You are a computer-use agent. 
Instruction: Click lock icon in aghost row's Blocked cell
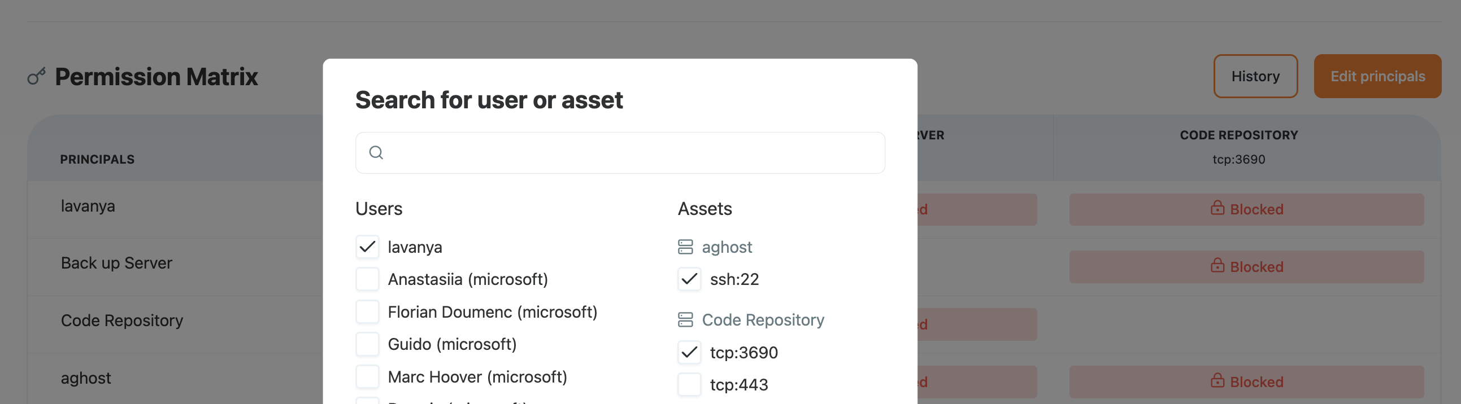pyautogui.click(x=1217, y=381)
